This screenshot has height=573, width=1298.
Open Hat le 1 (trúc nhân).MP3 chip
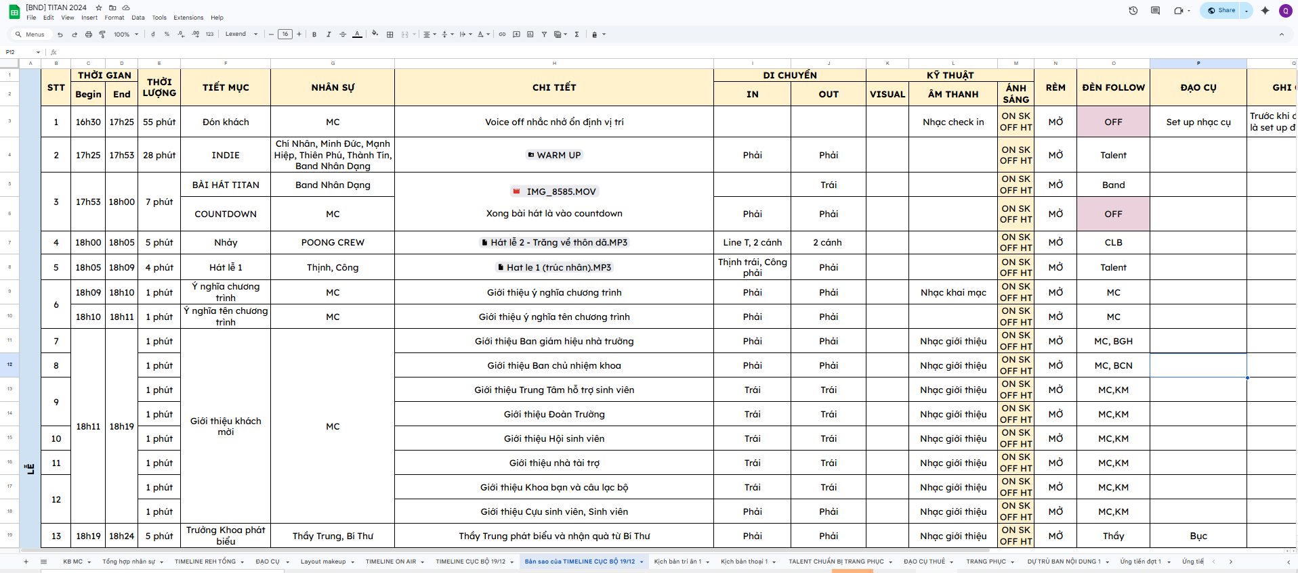pos(554,267)
